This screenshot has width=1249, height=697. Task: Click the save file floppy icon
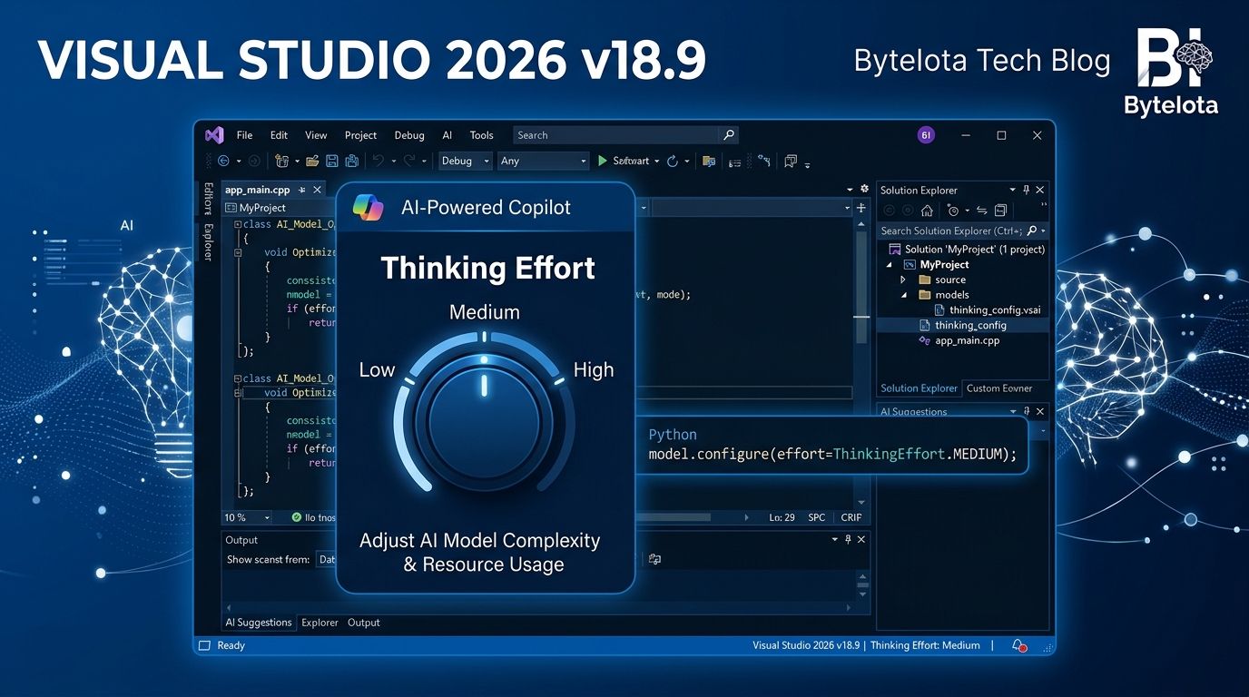[332, 161]
